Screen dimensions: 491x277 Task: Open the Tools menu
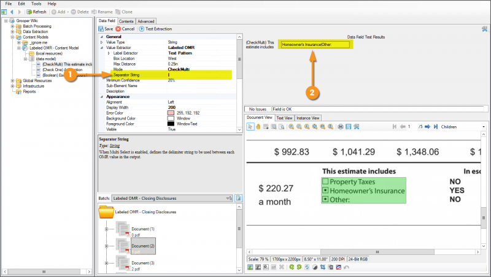tap(36, 4)
